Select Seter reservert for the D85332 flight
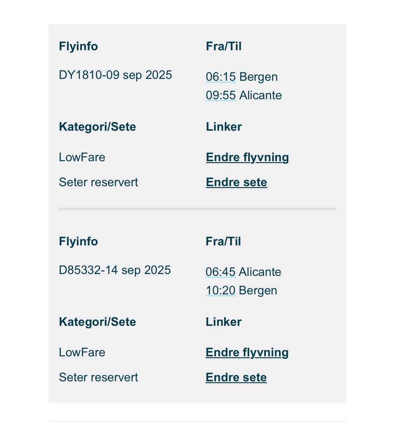The height and width of the screenshot is (422, 395). click(x=98, y=377)
